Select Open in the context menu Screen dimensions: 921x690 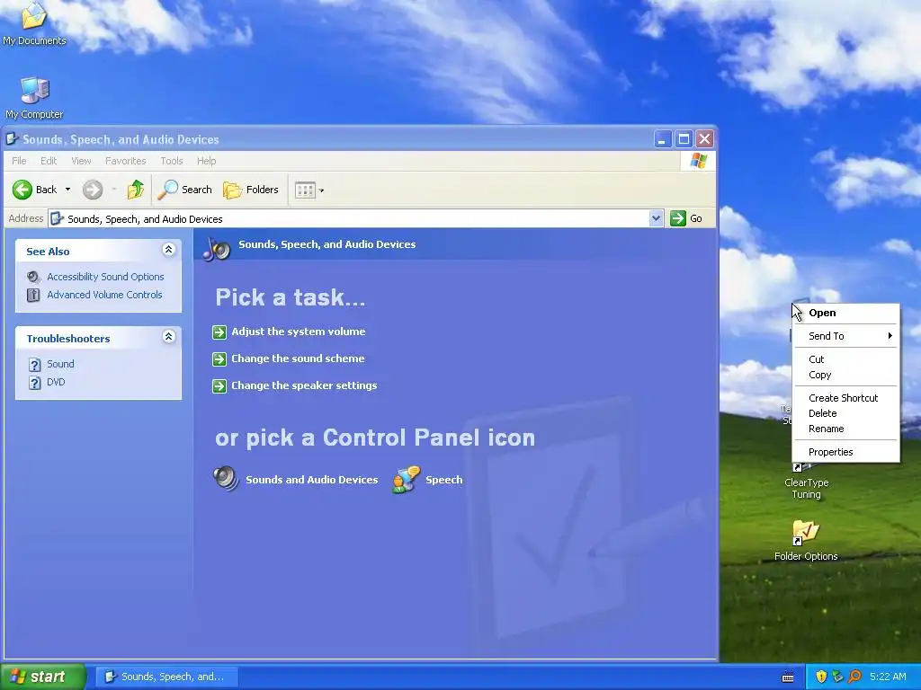point(845,313)
